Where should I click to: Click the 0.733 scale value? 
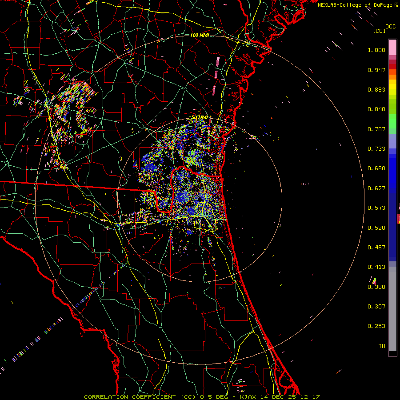(376, 149)
